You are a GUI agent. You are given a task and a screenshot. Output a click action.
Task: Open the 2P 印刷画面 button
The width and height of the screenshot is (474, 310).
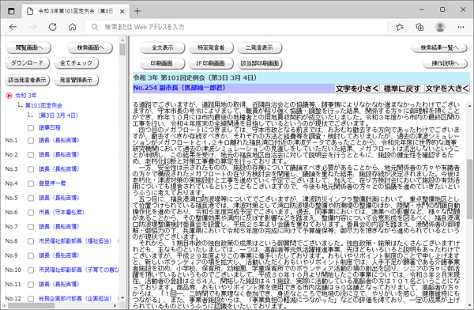pyautogui.click(x=211, y=63)
